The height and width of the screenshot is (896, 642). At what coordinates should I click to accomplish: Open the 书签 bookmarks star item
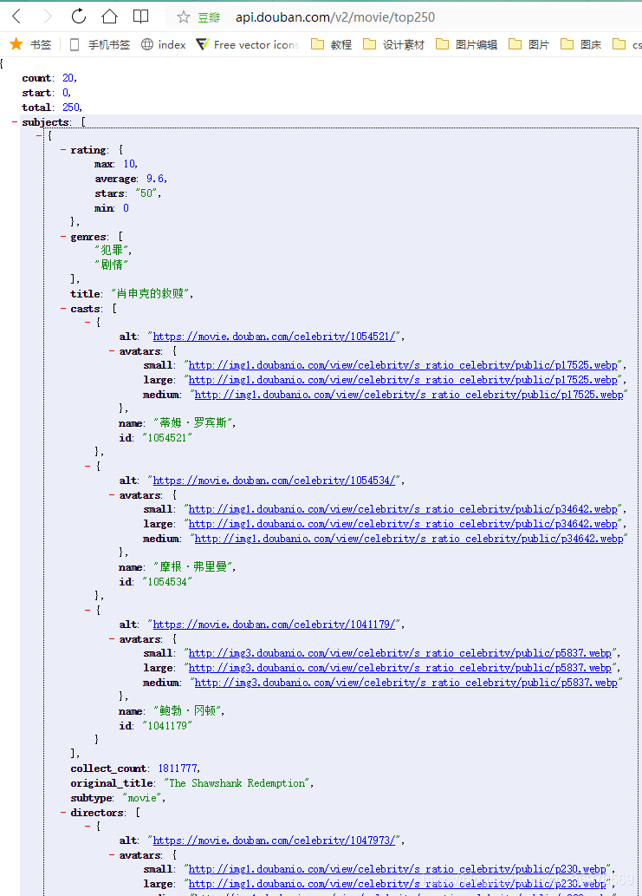pos(31,44)
